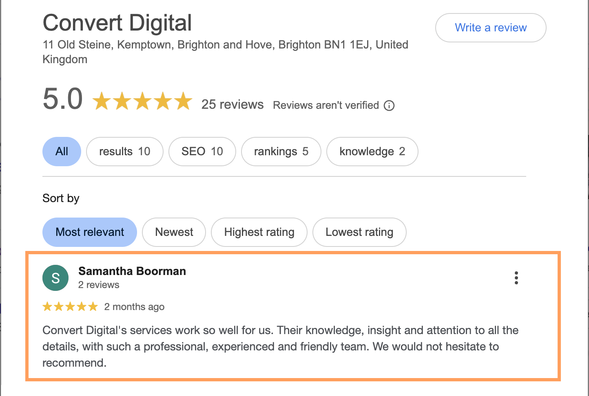Click the five stars on Samantha's review

pyautogui.click(x=70, y=306)
